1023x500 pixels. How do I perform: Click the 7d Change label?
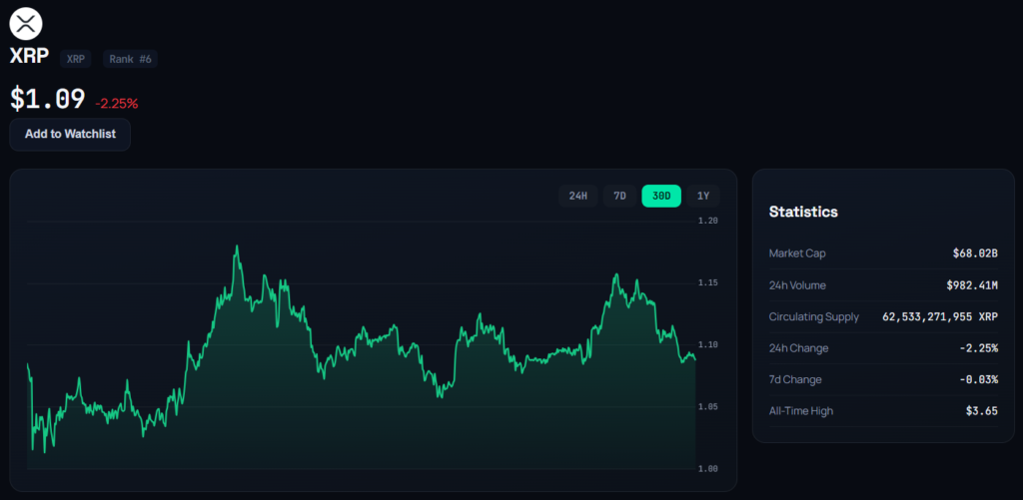[x=795, y=379]
